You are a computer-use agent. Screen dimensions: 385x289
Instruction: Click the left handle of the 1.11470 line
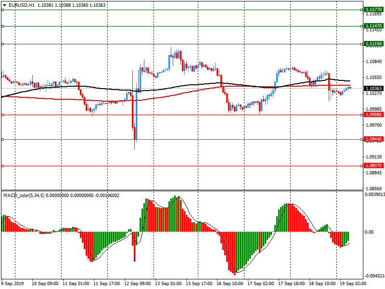(3, 26)
